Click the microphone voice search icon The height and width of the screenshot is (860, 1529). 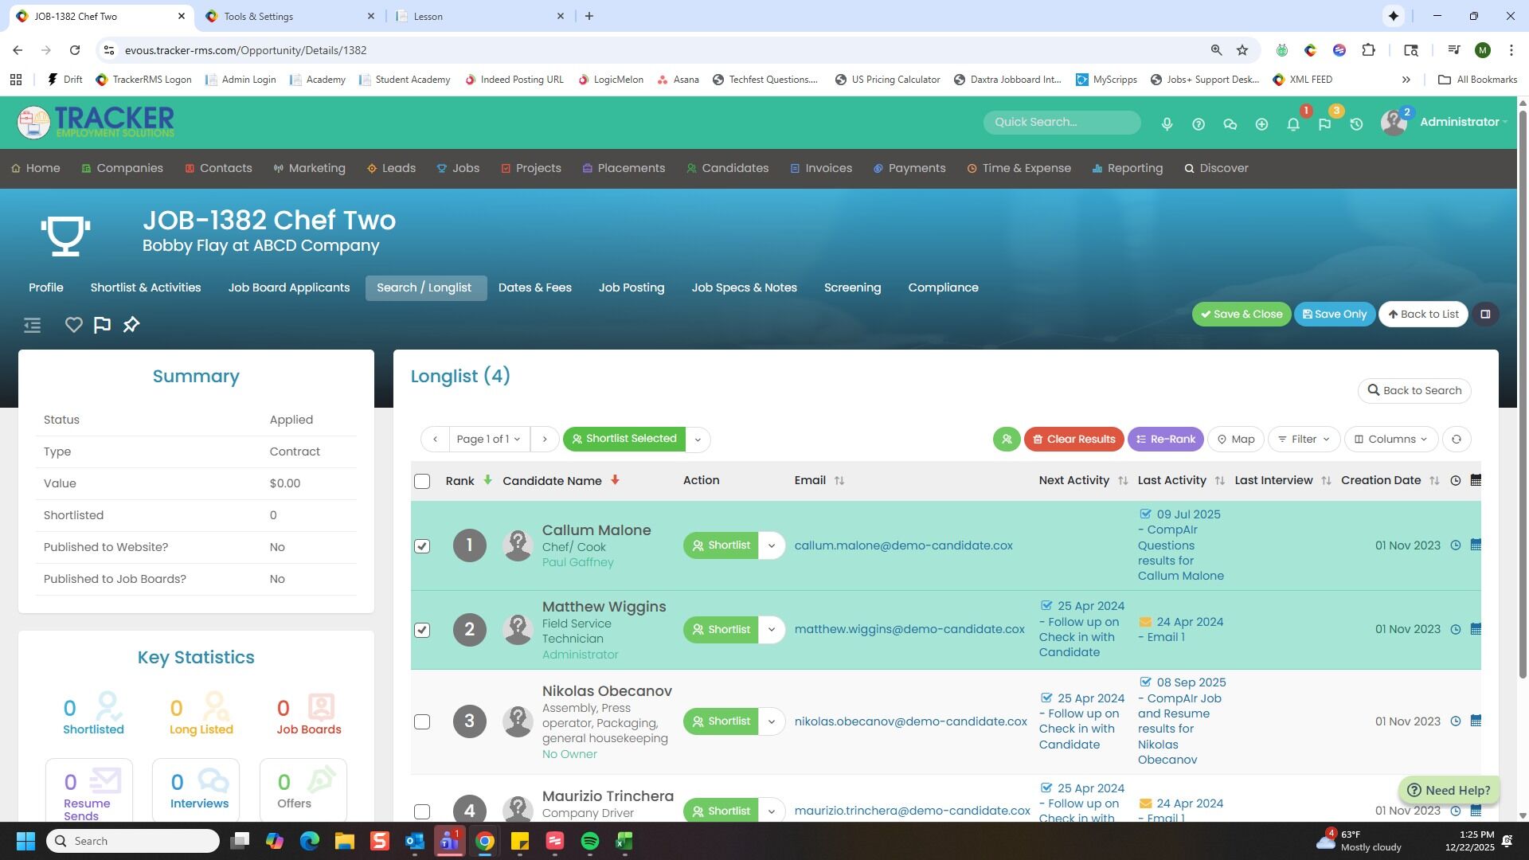[1167, 124]
